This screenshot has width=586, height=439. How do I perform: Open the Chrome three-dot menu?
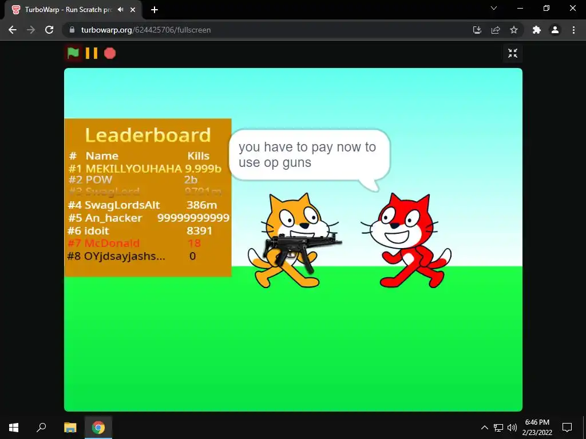tap(573, 30)
